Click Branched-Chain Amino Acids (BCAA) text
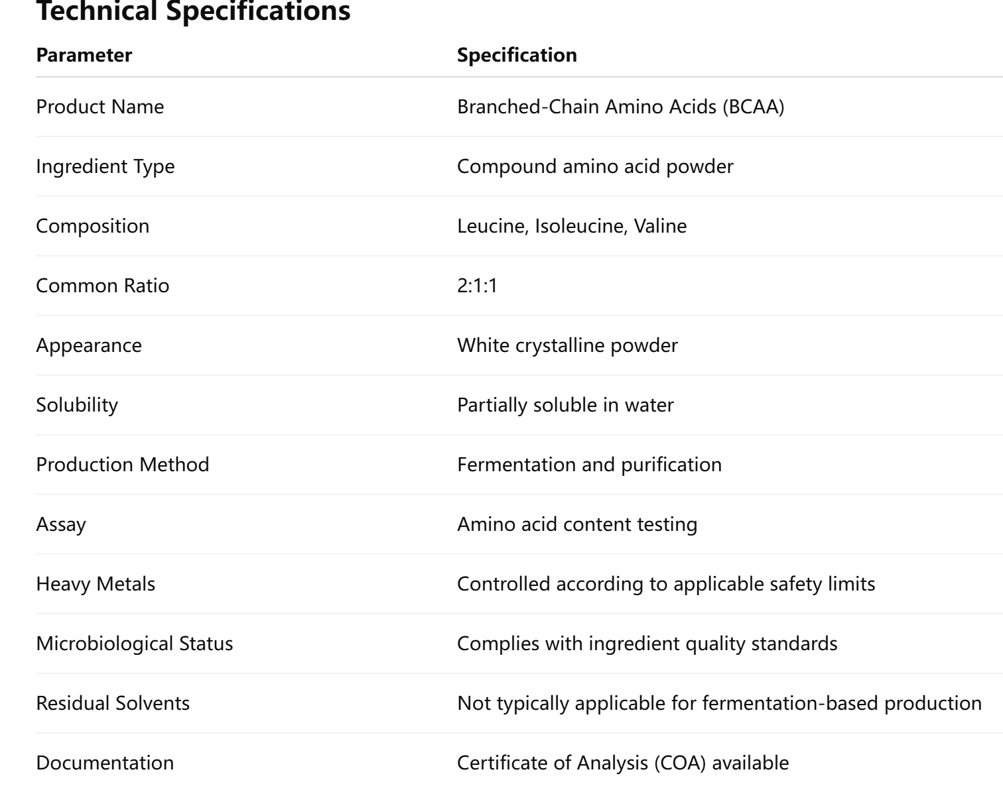The height and width of the screenshot is (794, 1003). tap(620, 107)
